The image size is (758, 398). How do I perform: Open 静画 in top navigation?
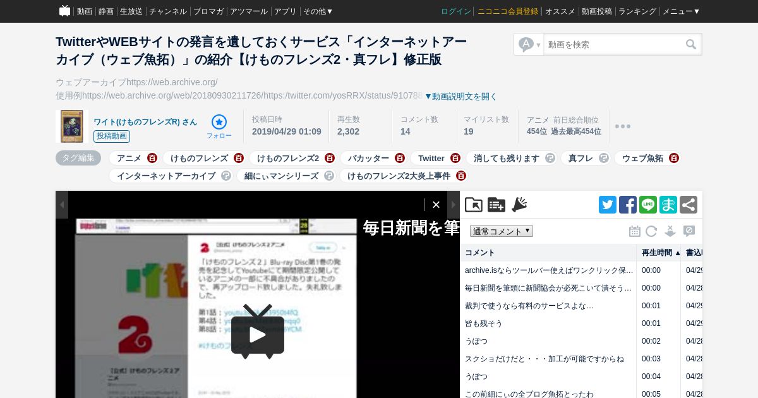click(106, 11)
